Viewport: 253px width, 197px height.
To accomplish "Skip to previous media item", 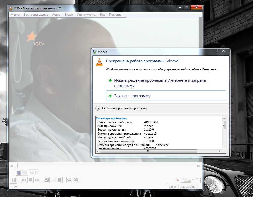I will [24, 180].
